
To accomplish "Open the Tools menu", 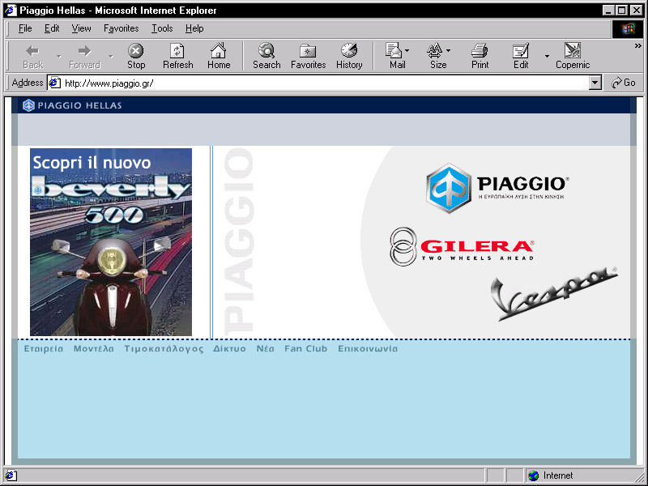I will (x=162, y=28).
